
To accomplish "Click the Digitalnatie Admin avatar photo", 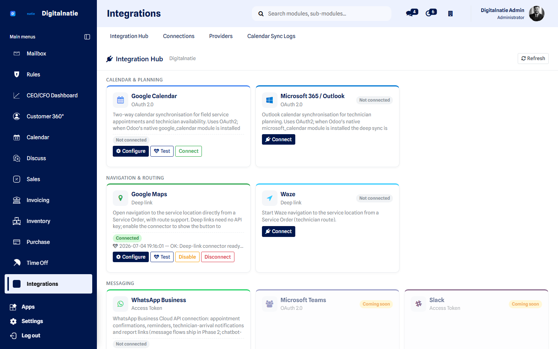I will pyautogui.click(x=537, y=14).
